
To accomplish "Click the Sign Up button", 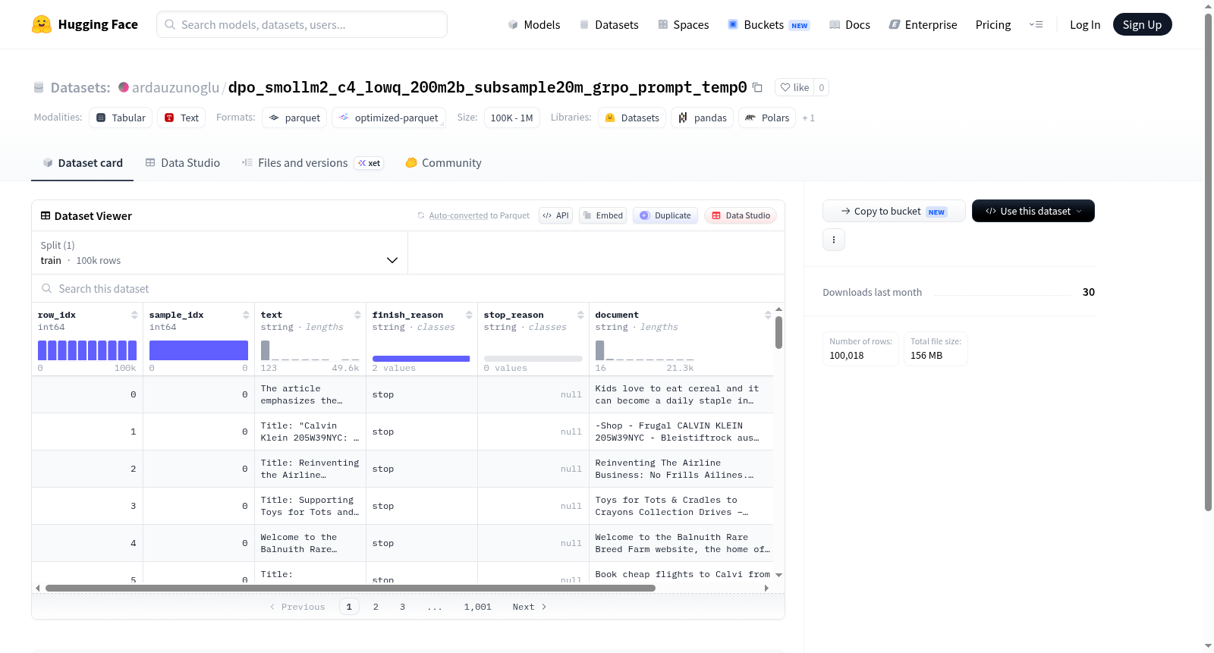I will click(x=1142, y=24).
